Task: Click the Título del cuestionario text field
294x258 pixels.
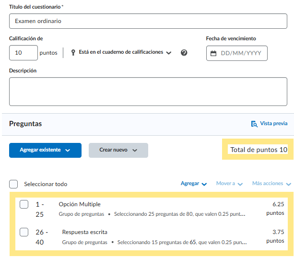Action: pyautogui.click(x=148, y=21)
